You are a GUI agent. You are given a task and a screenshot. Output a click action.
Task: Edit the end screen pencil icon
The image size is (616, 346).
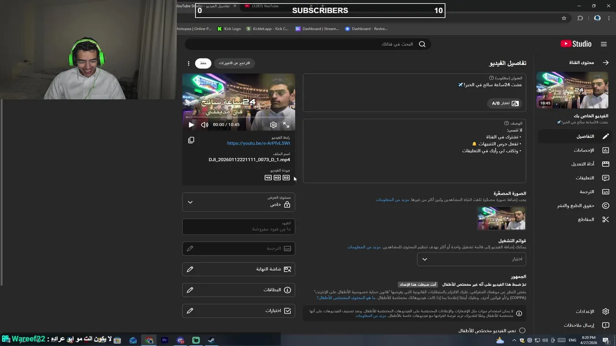pos(190,269)
